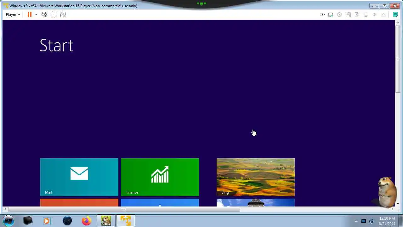
Task: Click the printer device icon
Action: coord(366,15)
